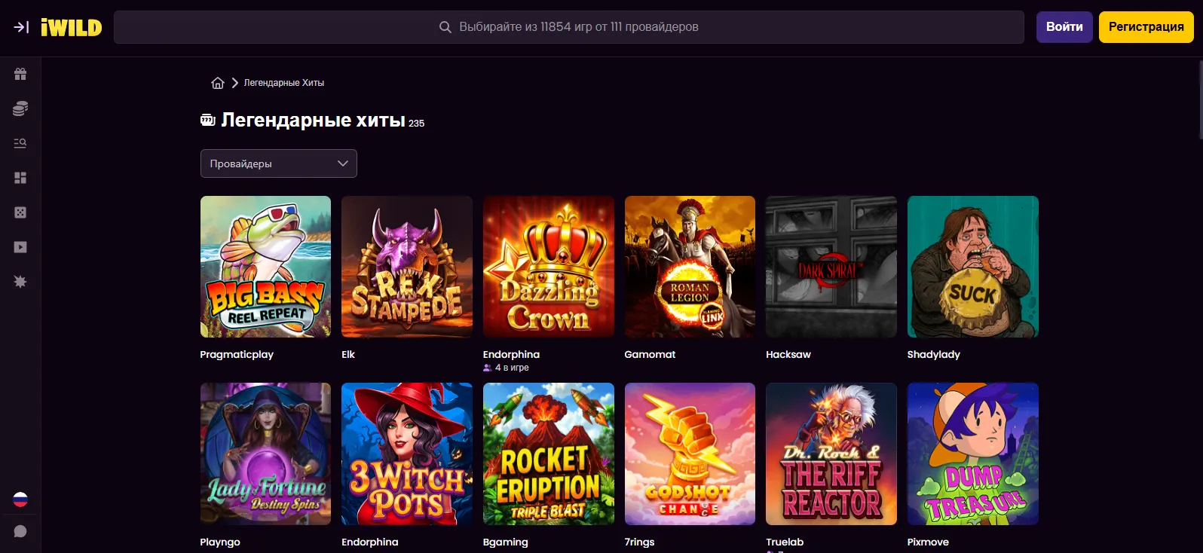Click the Войти login button
This screenshot has width=1203, height=553.
(x=1064, y=27)
